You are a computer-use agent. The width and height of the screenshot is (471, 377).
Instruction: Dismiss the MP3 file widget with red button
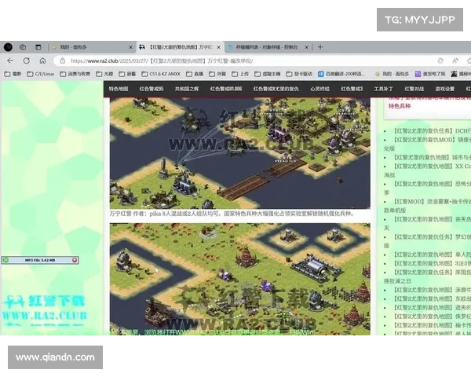75,260
